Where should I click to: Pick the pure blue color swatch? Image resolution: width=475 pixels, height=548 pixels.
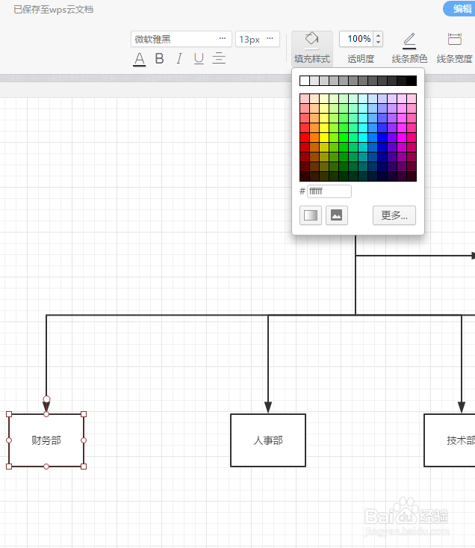tap(382, 138)
